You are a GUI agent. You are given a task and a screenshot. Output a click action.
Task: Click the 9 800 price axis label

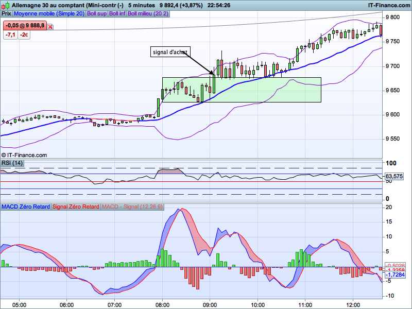coord(392,18)
